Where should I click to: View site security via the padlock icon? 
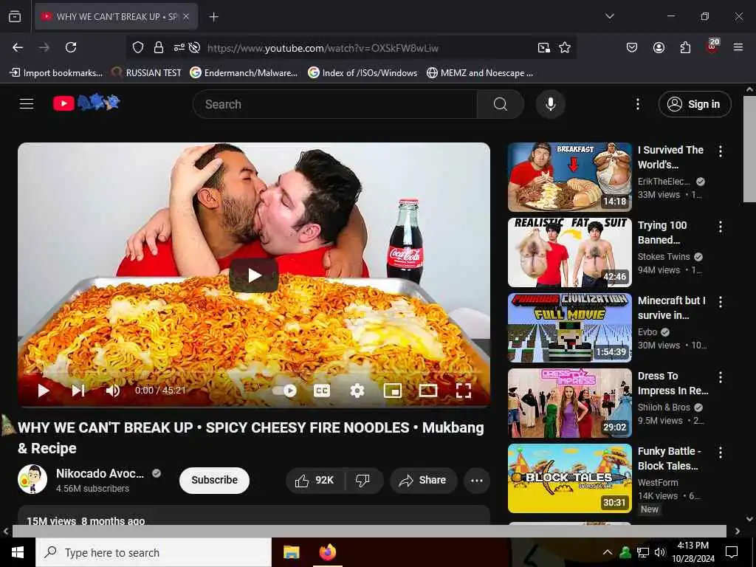tap(159, 47)
